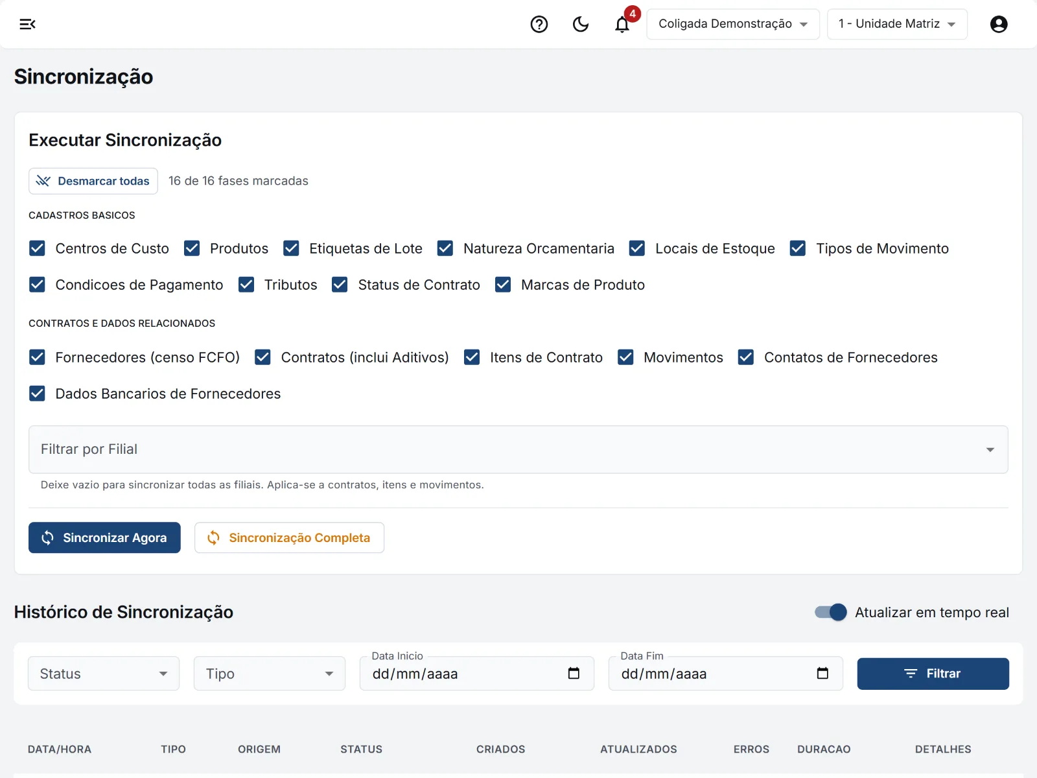Click the Data Inicio date field
The height and width of the screenshot is (778, 1037).
pyautogui.click(x=477, y=674)
